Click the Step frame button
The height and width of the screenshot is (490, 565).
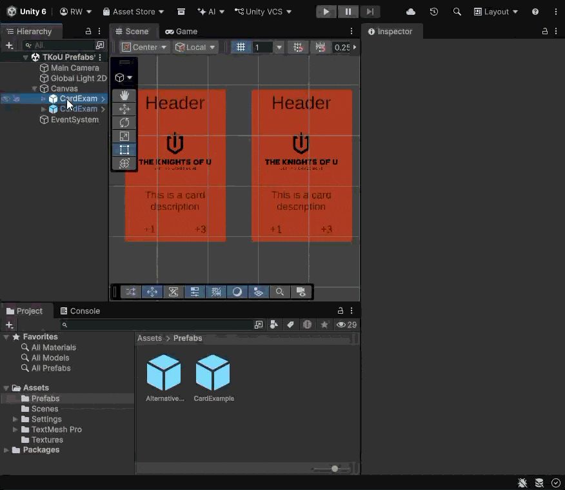click(x=370, y=12)
